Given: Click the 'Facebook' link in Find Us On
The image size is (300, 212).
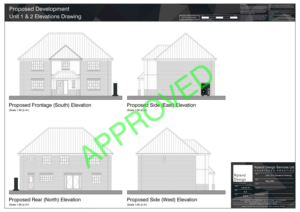Looking at the screenshot, I should (x=259, y=204).
